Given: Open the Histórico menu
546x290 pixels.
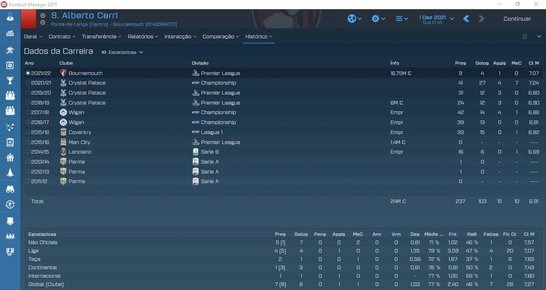Looking at the screenshot, I should [259, 36].
